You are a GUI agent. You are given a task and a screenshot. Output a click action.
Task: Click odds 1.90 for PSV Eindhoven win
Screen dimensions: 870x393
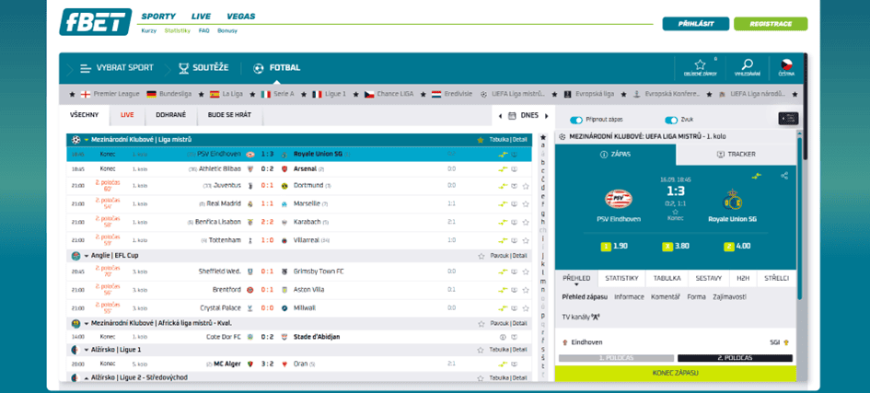click(x=614, y=246)
